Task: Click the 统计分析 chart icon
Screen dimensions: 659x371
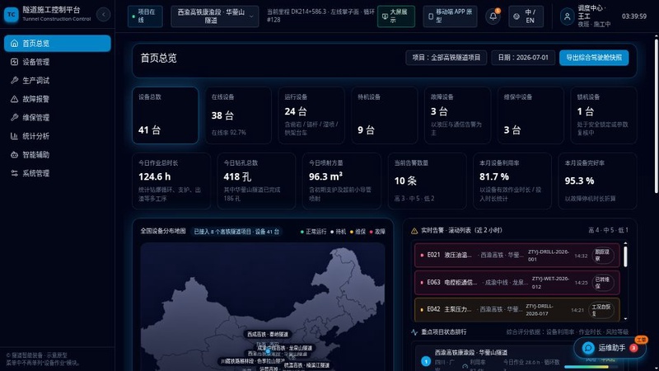Action: (x=14, y=136)
